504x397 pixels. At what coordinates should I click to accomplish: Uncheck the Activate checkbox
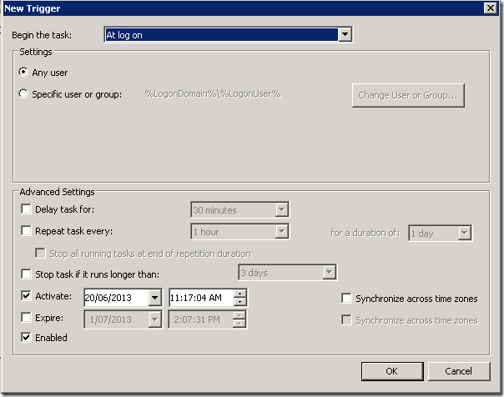(27, 296)
